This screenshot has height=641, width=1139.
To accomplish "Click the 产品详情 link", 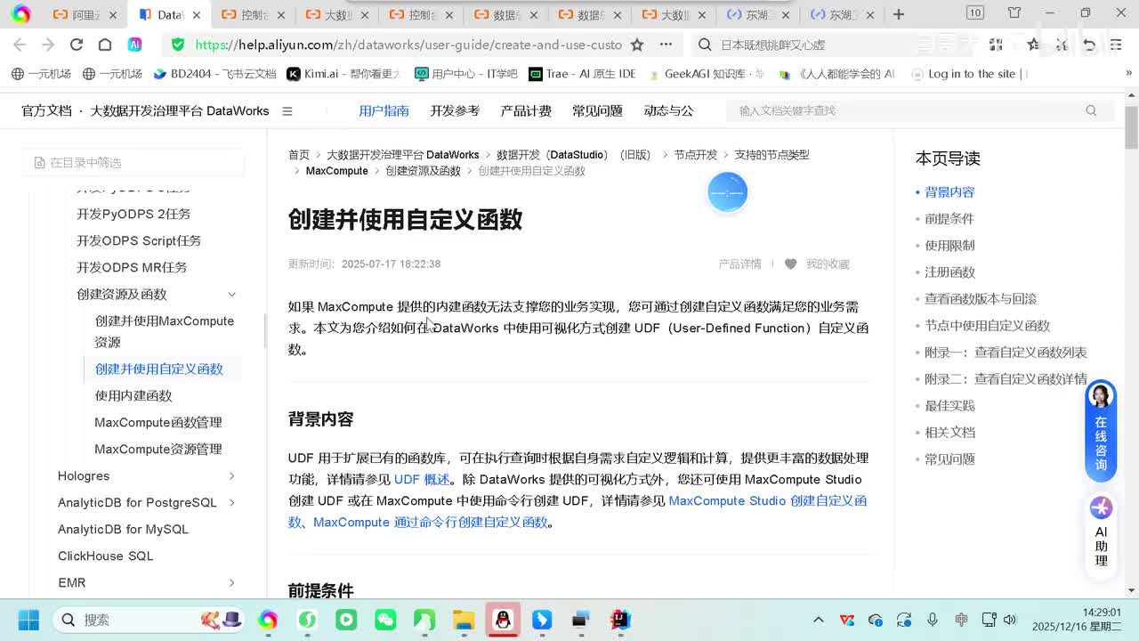I will pyautogui.click(x=740, y=264).
